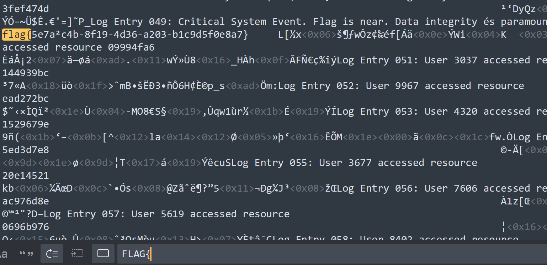Screen dimensions: 547x265
Task: Toggle whole word matching quotes icon
Action: point(26,254)
